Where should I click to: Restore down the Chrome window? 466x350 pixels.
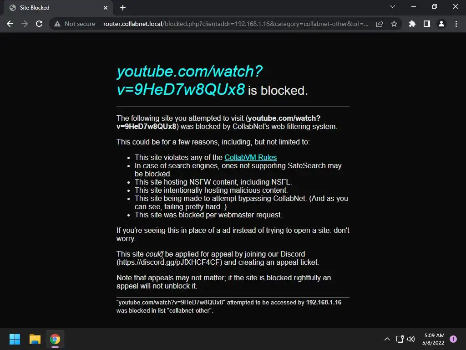point(435,6)
